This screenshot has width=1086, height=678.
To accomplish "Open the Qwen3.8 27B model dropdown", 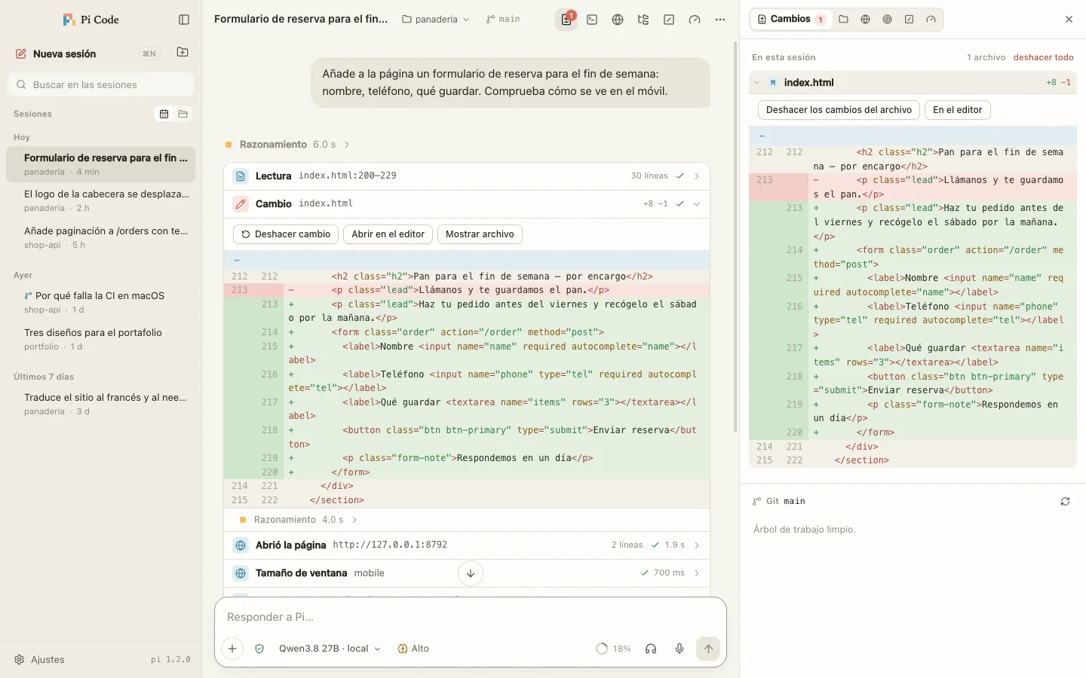I will (330, 649).
